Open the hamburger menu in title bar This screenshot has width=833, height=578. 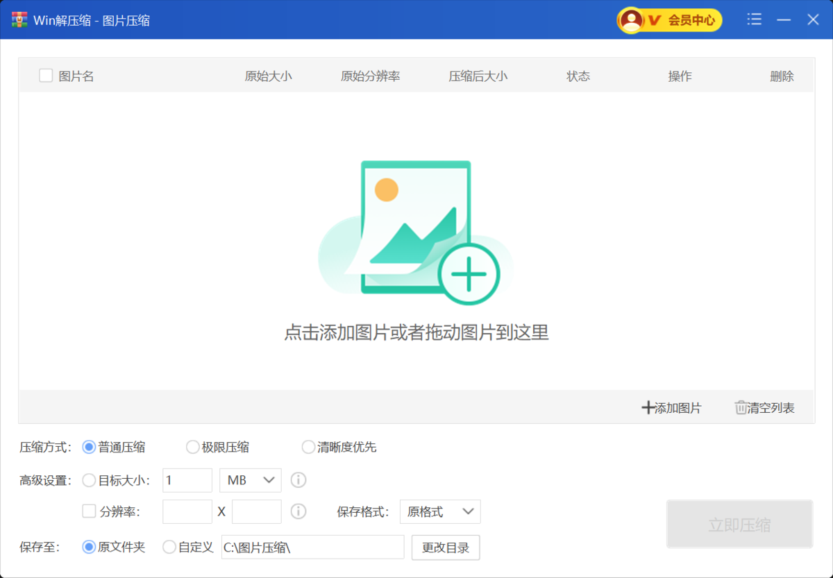[754, 20]
